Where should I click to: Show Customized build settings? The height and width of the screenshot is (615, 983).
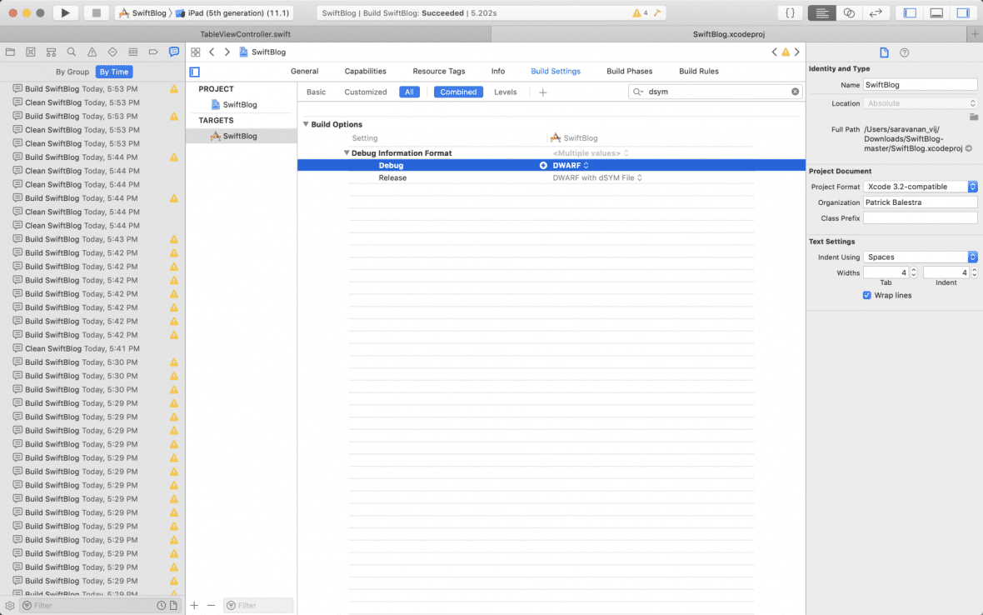tap(366, 92)
